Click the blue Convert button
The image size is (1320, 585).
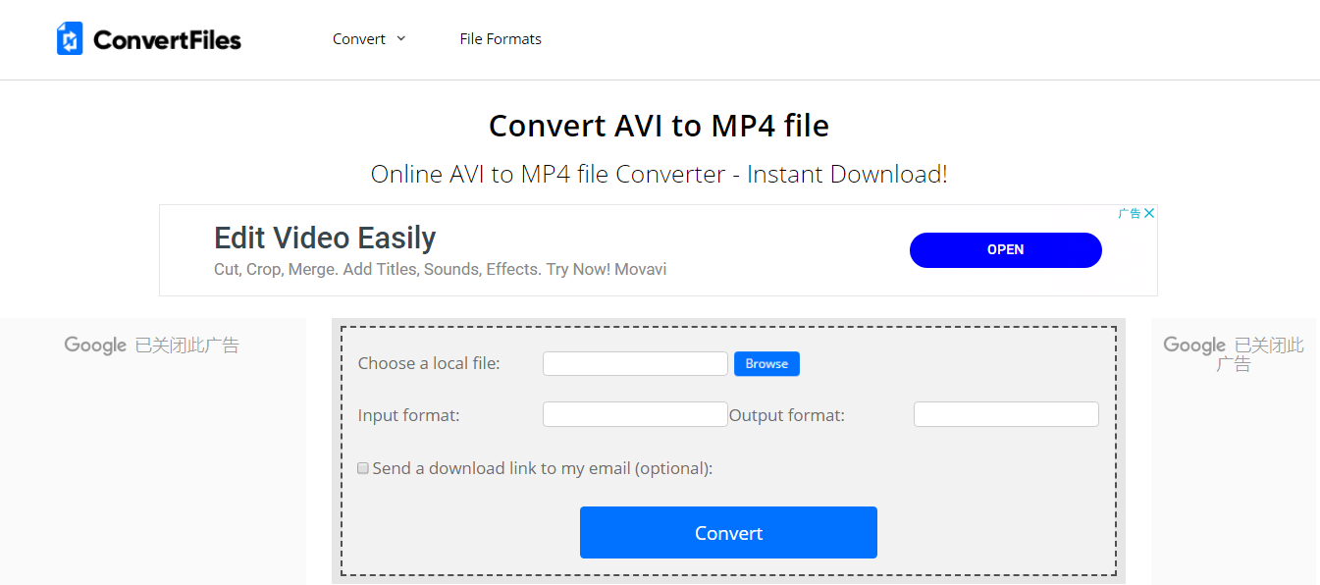[728, 532]
